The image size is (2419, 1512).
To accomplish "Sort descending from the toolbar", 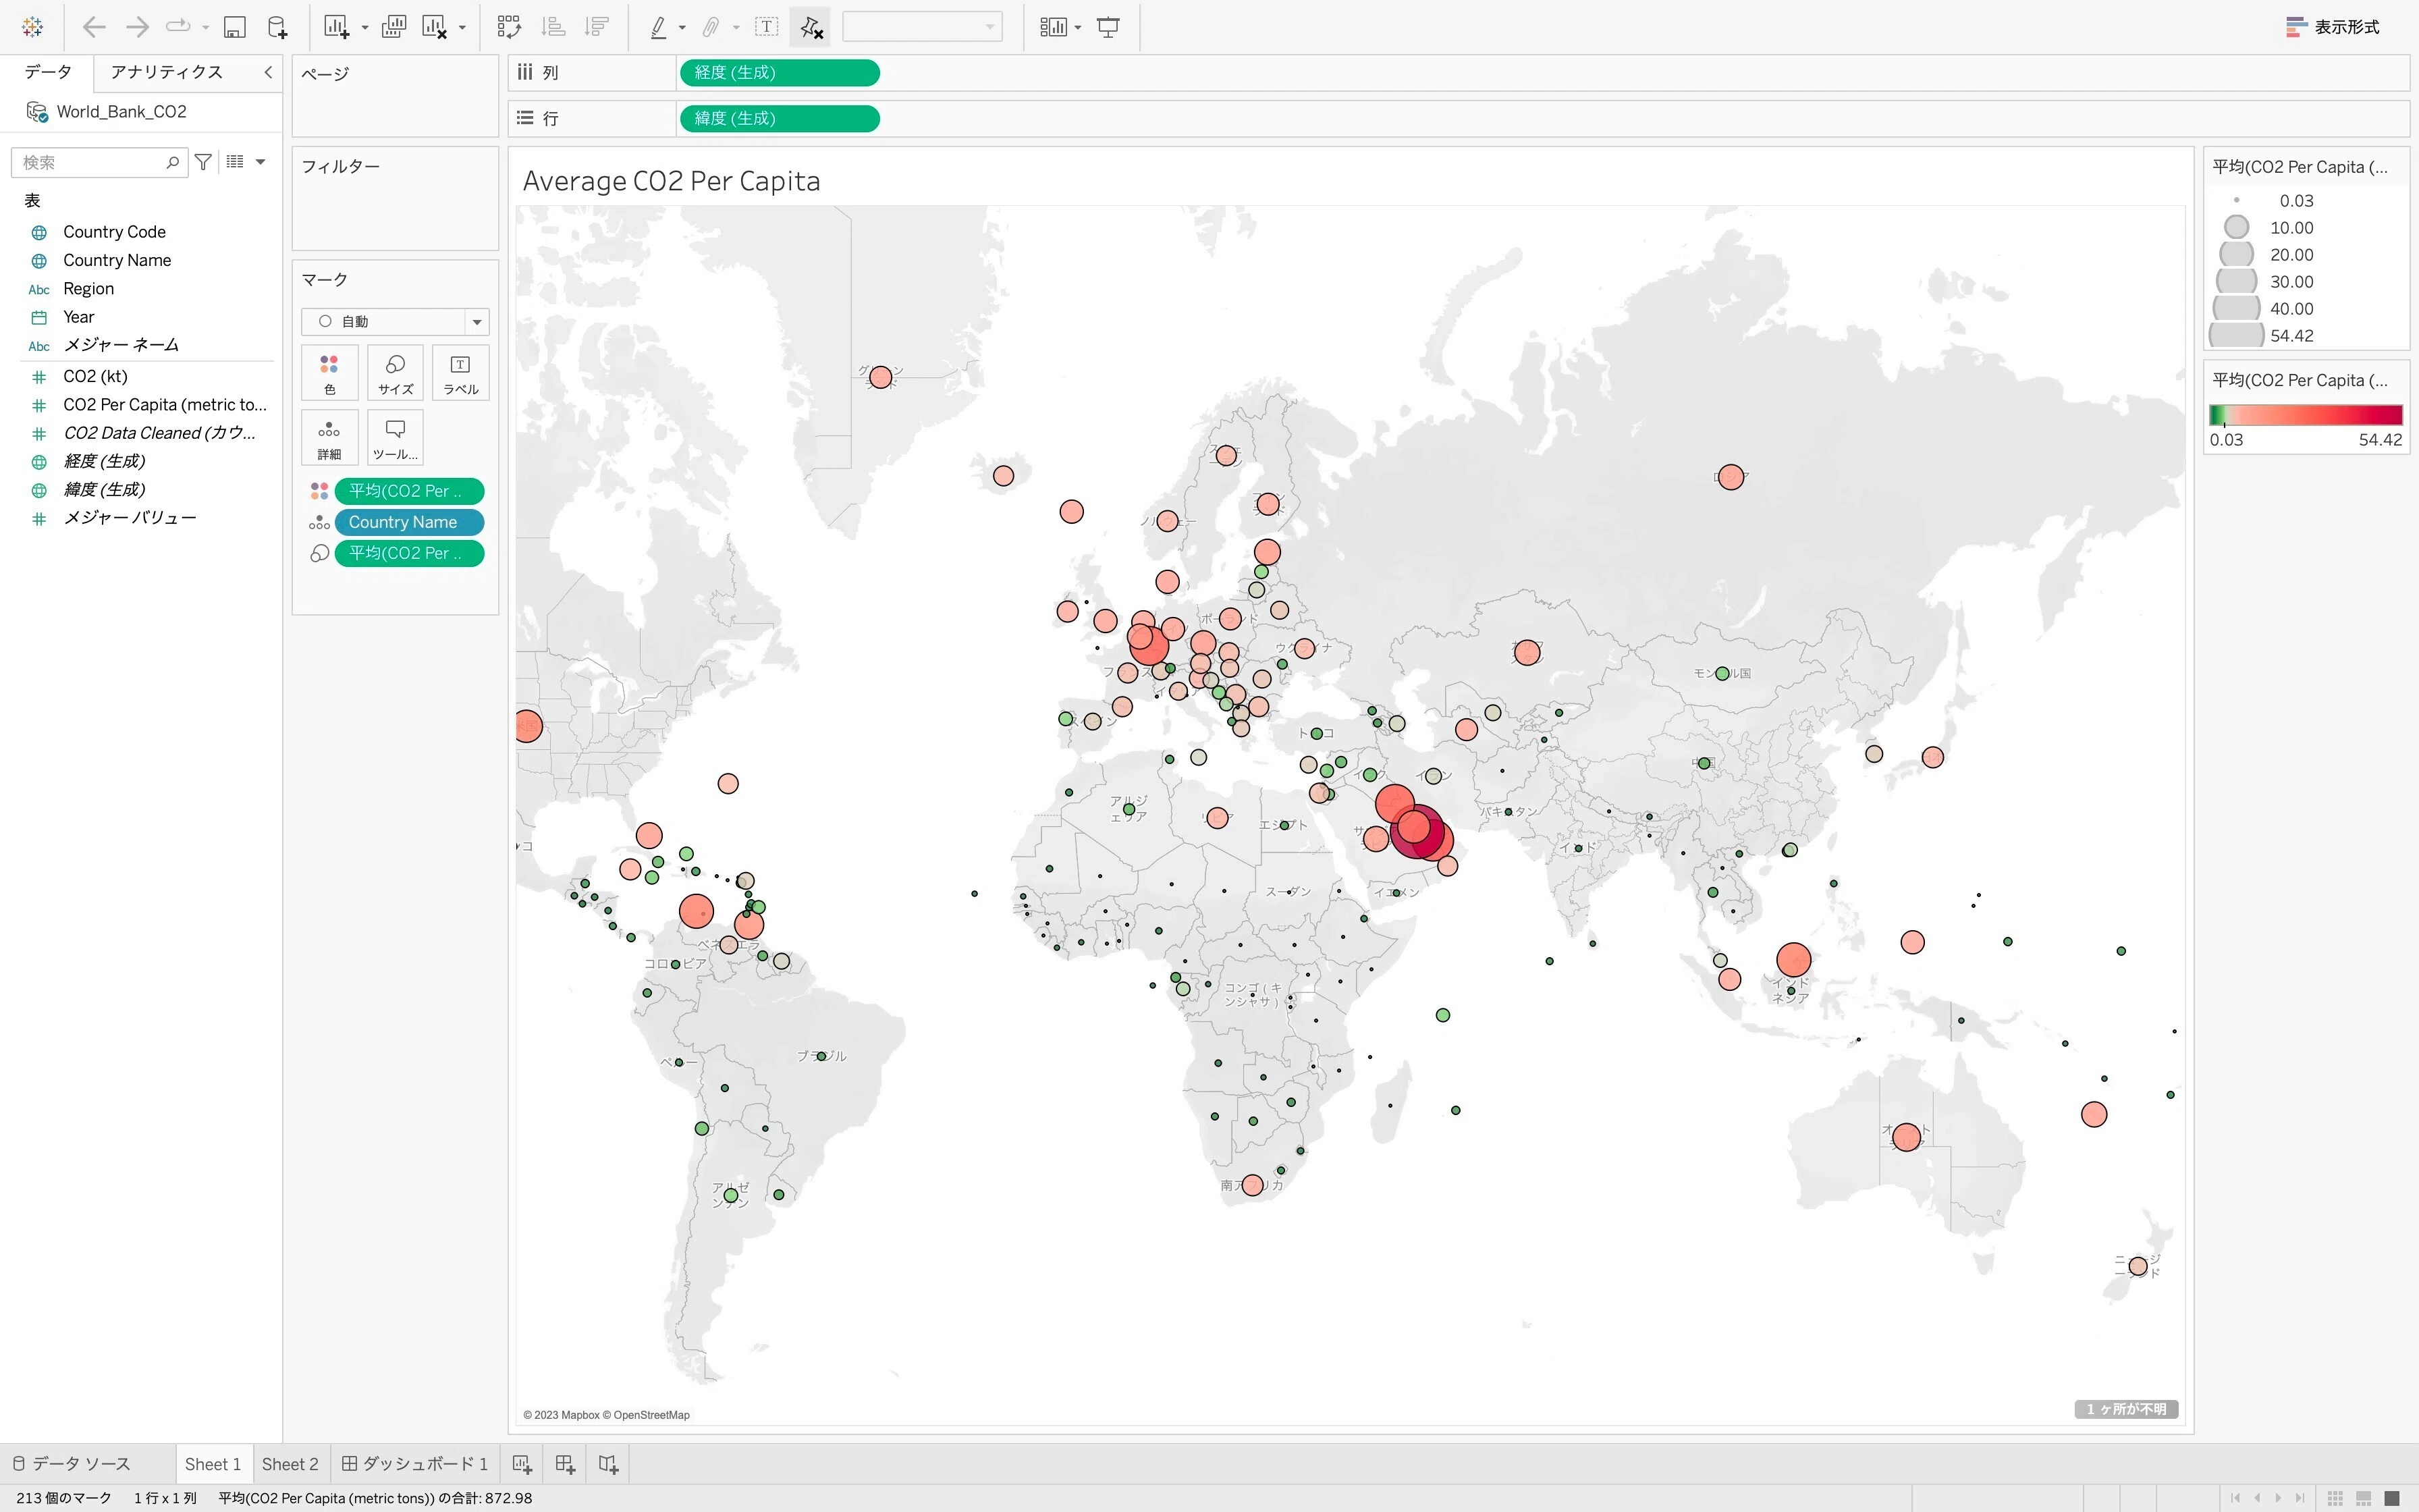I will point(597,27).
